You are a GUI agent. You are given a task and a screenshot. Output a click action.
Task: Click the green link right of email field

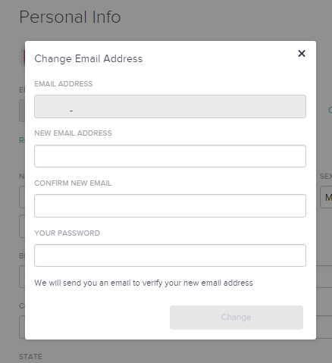pyautogui.click(x=330, y=110)
